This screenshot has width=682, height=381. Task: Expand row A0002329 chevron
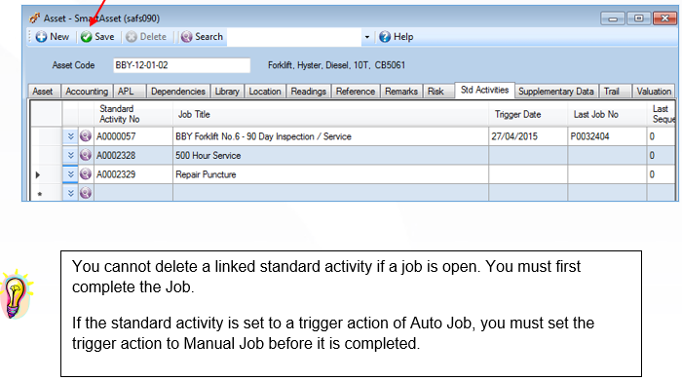[70, 174]
